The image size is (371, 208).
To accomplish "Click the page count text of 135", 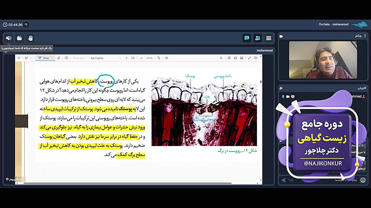I will coord(150,58).
